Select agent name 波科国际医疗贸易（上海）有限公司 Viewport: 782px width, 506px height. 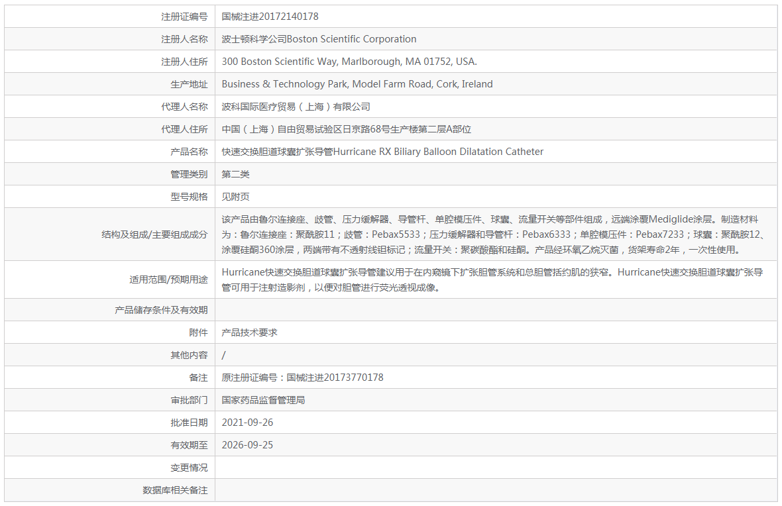296,107
